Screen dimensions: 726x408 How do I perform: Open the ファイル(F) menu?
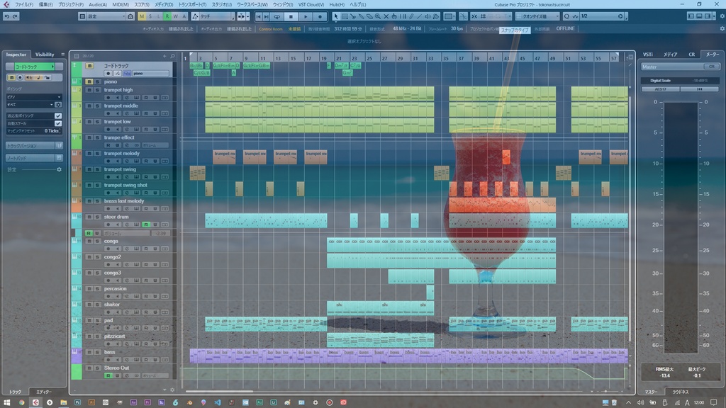pos(24,5)
